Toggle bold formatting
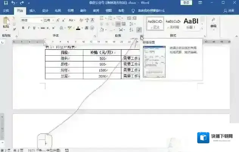239x152 pixels. (x=23, y=28)
